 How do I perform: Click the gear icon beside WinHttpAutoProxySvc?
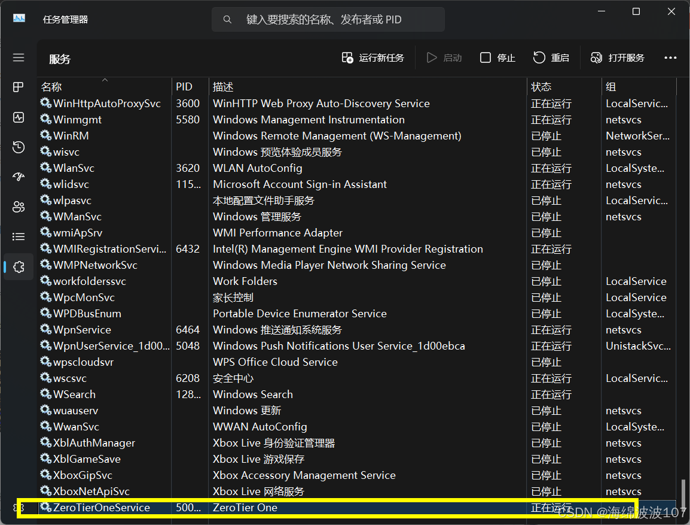(46, 103)
